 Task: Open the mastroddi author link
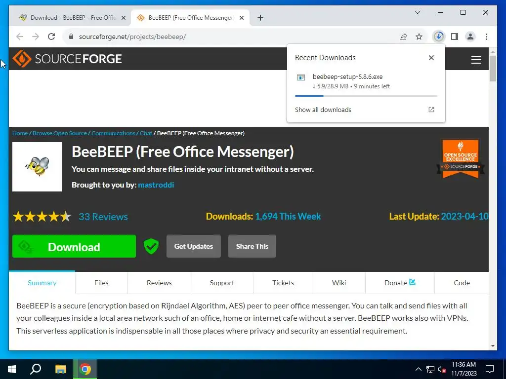[x=156, y=185]
